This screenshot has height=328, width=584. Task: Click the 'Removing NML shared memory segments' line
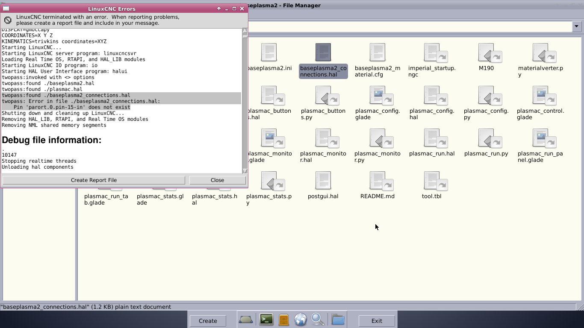click(54, 125)
